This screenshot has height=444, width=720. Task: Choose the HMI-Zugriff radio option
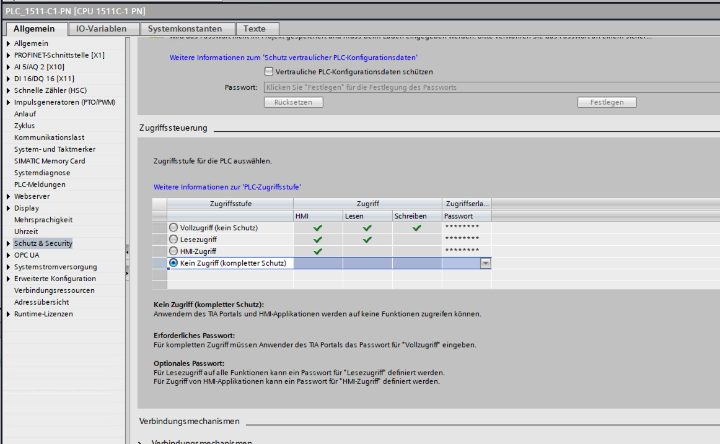click(x=173, y=251)
